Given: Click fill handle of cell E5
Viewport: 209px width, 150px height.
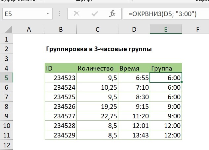Looking at the screenshot, I should [x=182, y=82].
